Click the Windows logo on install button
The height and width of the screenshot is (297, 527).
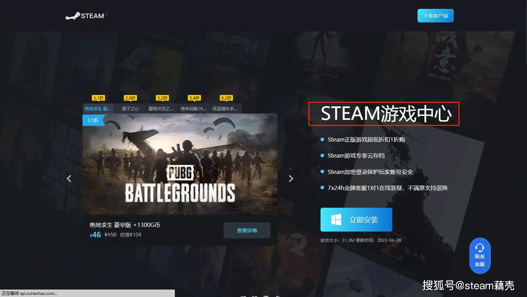[336, 220]
